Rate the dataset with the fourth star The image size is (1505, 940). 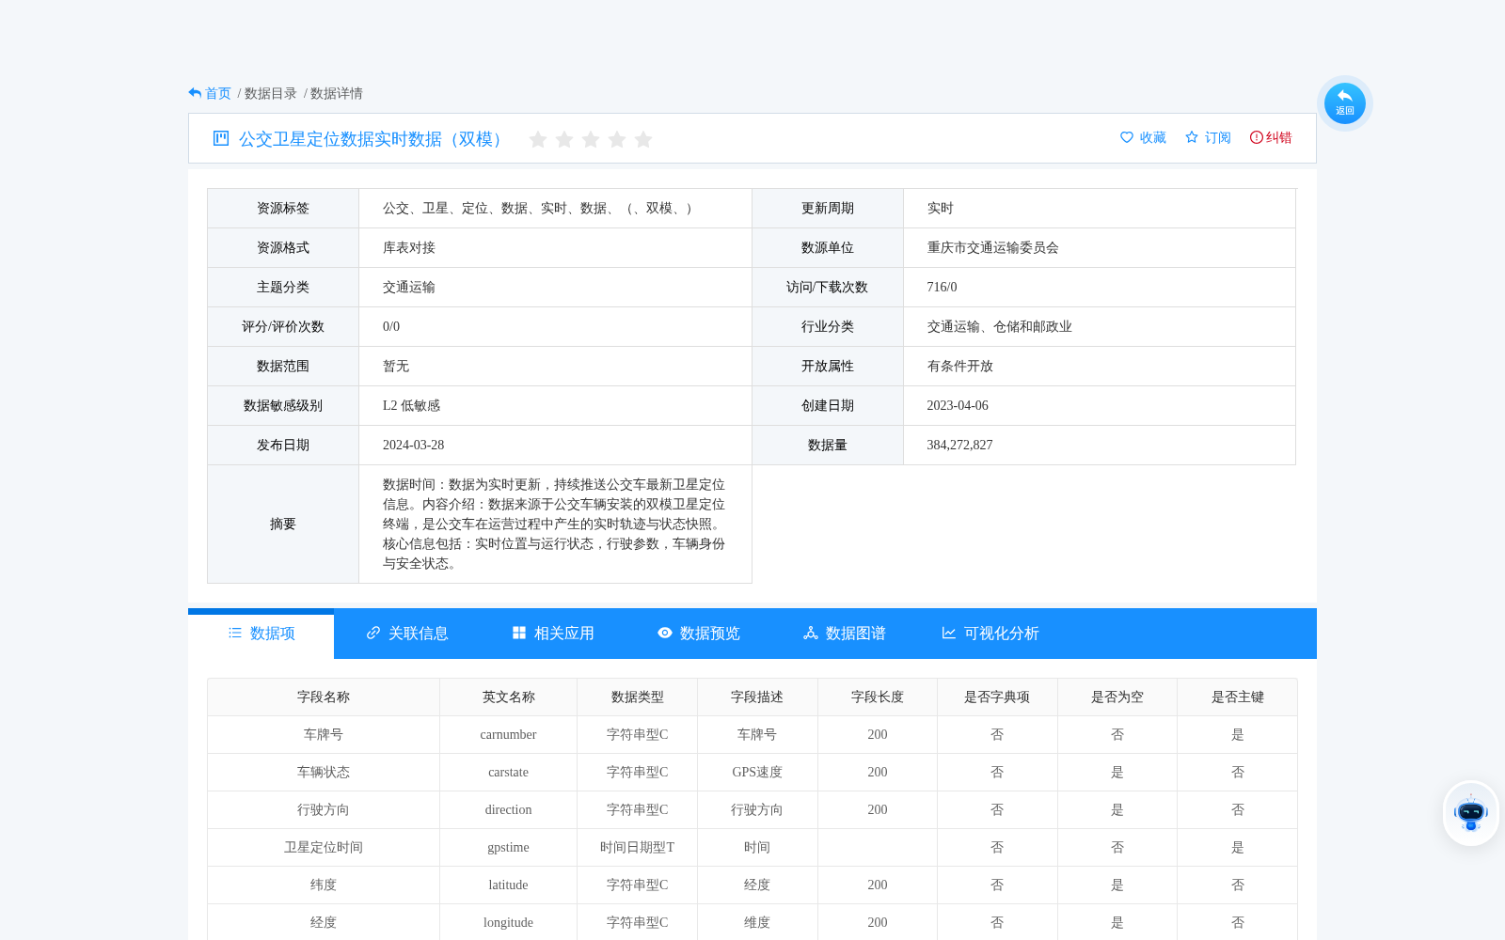(x=617, y=139)
